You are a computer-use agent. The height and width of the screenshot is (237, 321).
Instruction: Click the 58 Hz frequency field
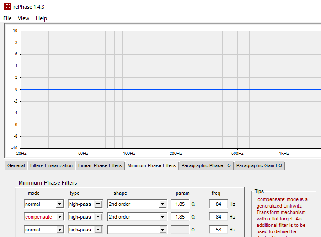click(219, 230)
